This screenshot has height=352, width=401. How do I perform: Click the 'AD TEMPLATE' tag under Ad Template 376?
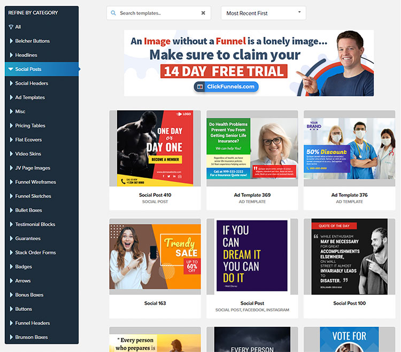(x=349, y=202)
